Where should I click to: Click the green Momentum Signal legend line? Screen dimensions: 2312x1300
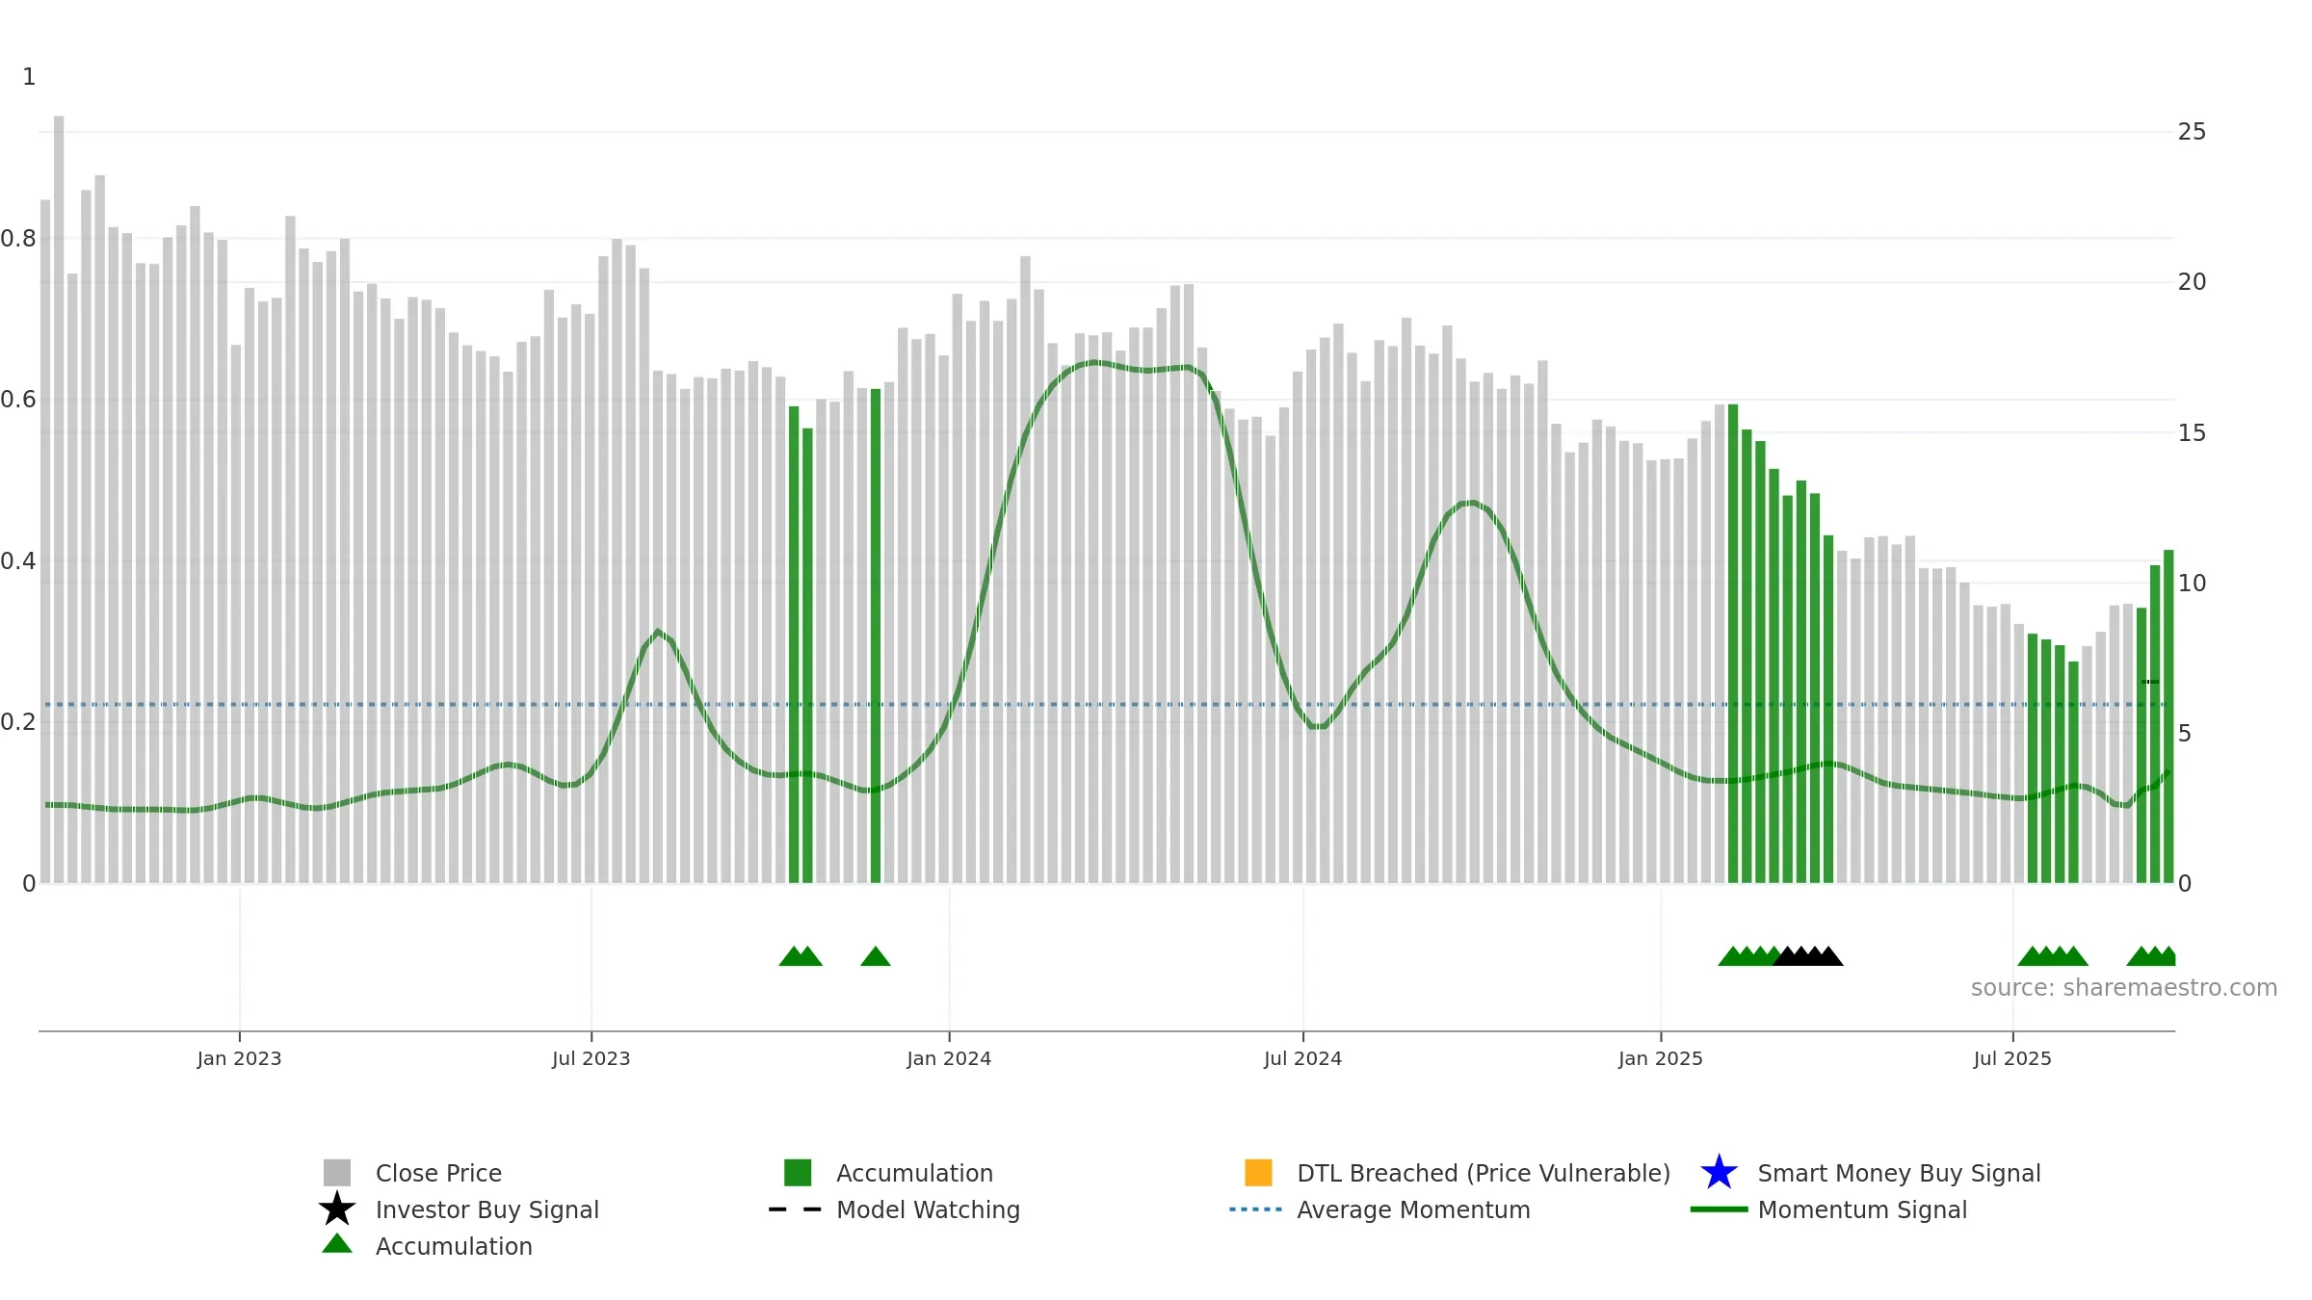[x=1719, y=1209]
